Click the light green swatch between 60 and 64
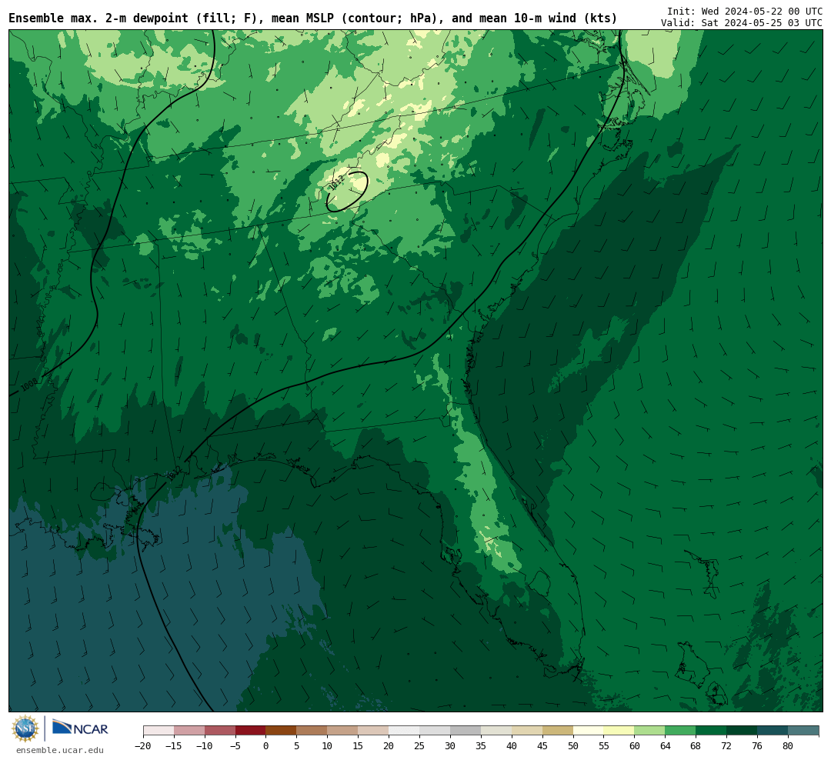This screenshot has width=831, height=760. pos(650,731)
